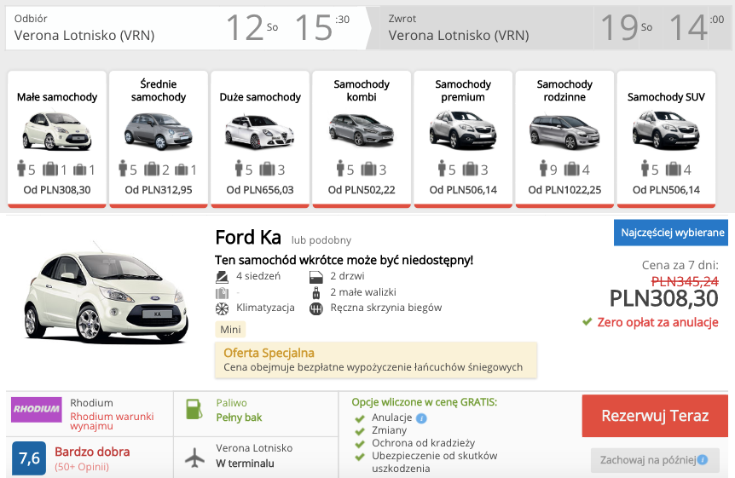
Task: Click the estate car thumbnail in Samochody kombi
Action: [x=362, y=130]
